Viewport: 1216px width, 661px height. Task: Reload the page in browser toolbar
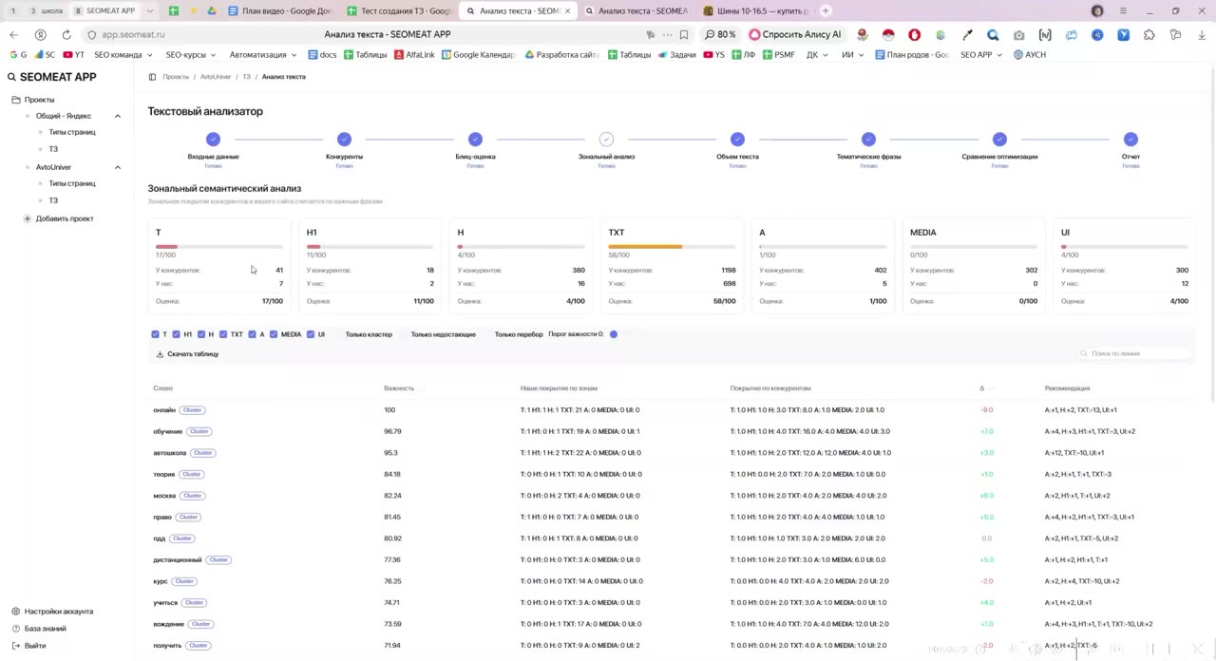coord(66,34)
